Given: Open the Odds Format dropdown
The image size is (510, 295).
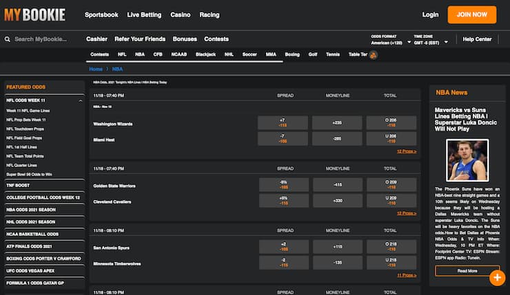Looking at the screenshot, I should [x=386, y=43].
